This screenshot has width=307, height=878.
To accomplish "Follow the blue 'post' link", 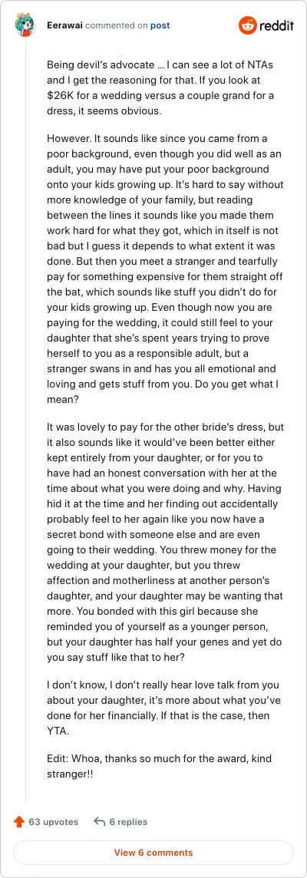I will pyautogui.click(x=160, y=25).
